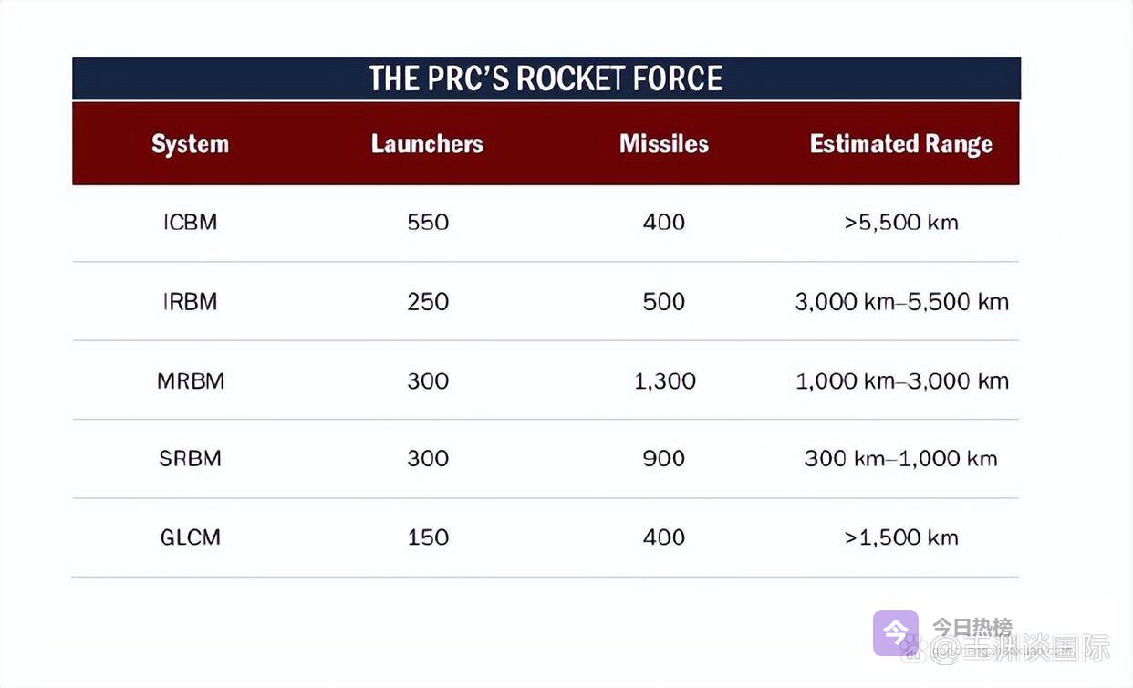
Task: Click the 今日热榜 watermark text
Action: (972, 628)
